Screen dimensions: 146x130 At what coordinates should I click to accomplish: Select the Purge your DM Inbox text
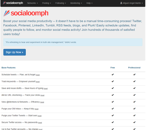point(18,109)
